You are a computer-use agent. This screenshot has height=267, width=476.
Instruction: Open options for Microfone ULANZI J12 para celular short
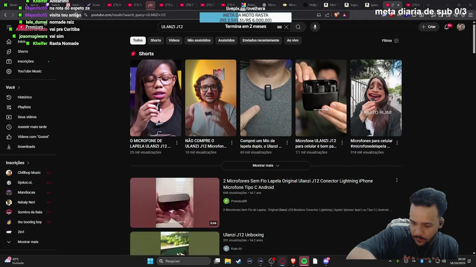[342, 143]
